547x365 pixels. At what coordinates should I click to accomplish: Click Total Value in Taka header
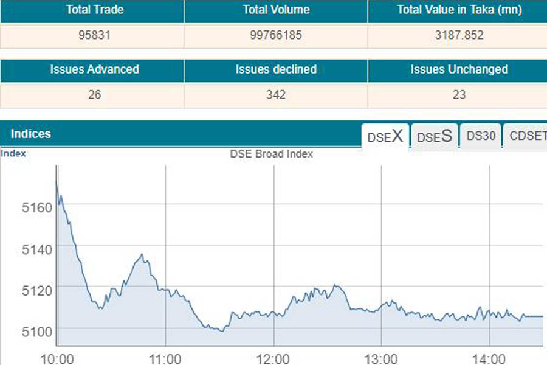pyautogui.click(x=459, y=10)
